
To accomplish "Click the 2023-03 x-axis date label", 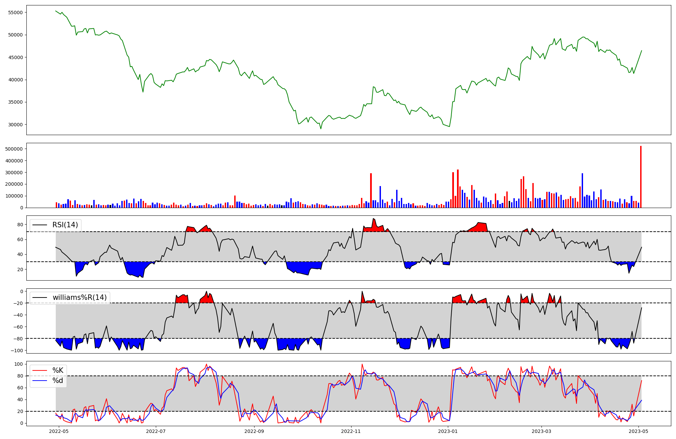I will [x=542, y=431].
